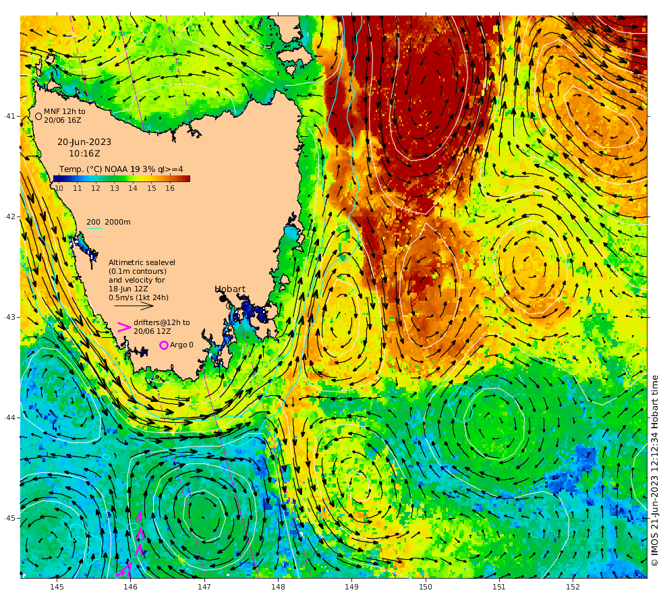Click the magenta drifter legend arrowhead
Image resolution: width=661 pixels, height=607 pixels.
point(124,327)
